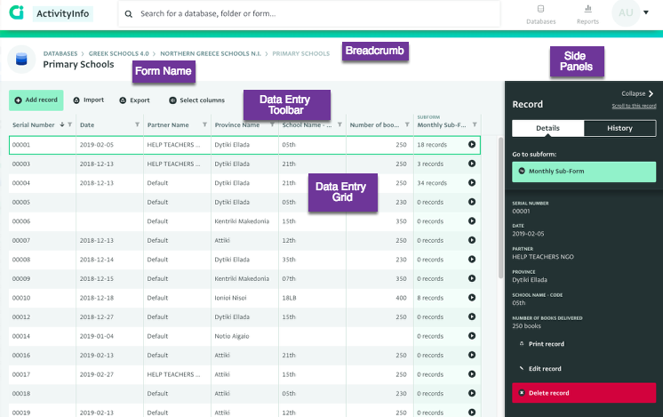Open subform arrow for record 00003

[472, 164]
